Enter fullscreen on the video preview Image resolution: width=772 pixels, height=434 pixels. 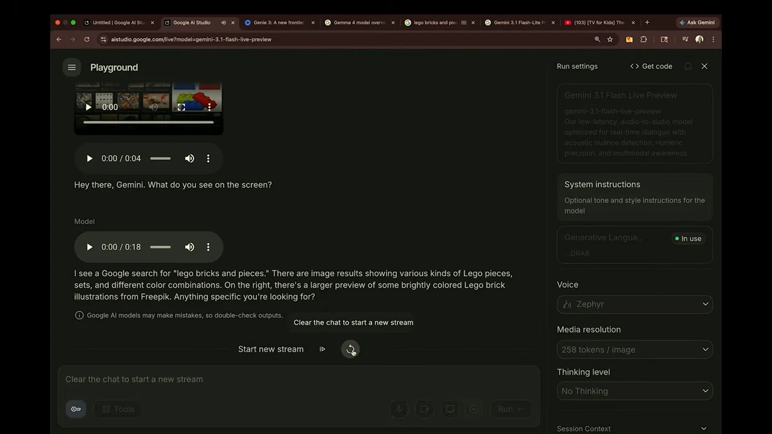pyautogui.click(x=181, y=107)
